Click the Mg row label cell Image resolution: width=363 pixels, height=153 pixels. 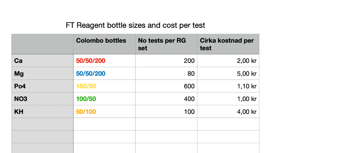coord(42,73)
